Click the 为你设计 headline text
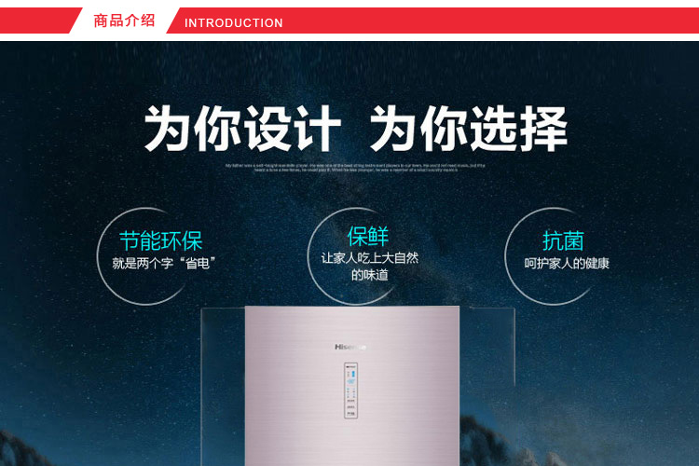The image size is (699, 466). click(243, 129)
